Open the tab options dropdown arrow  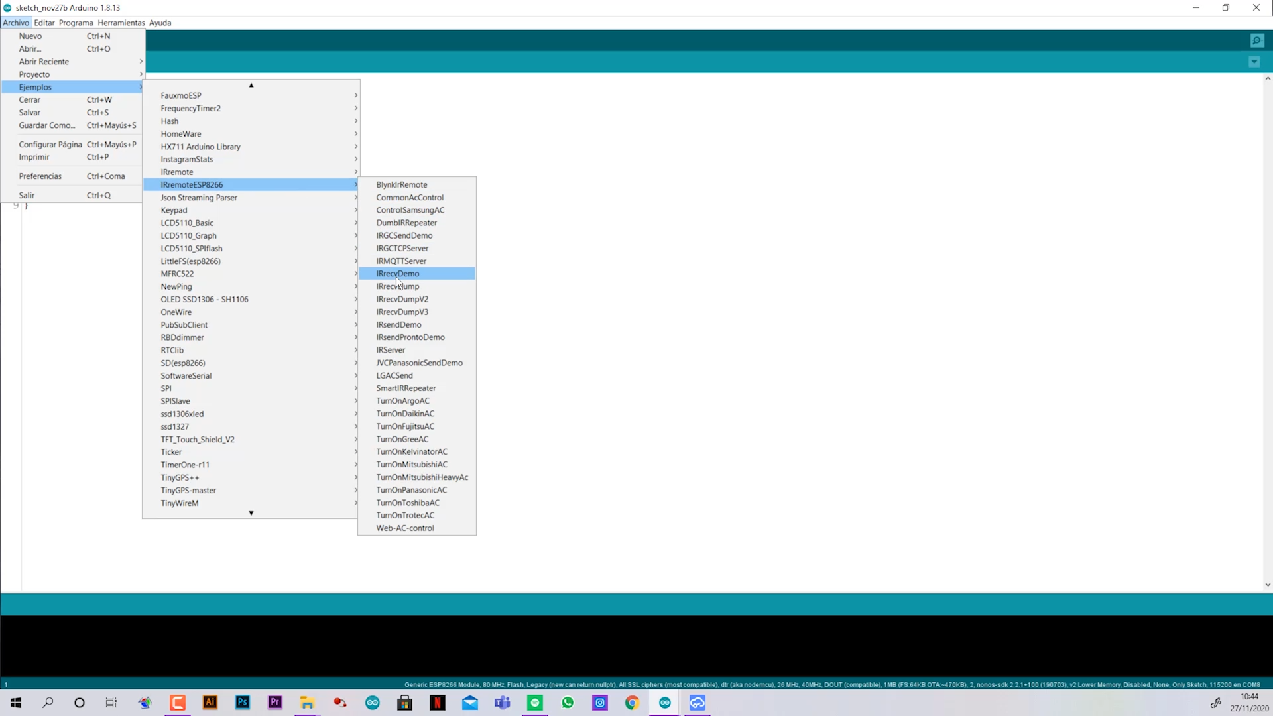tap(1254, 62)
